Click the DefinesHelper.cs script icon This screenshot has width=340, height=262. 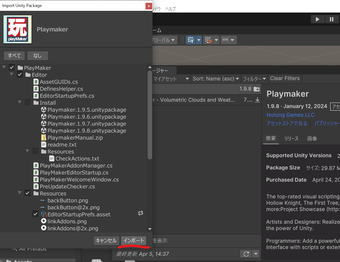(36, 89)
